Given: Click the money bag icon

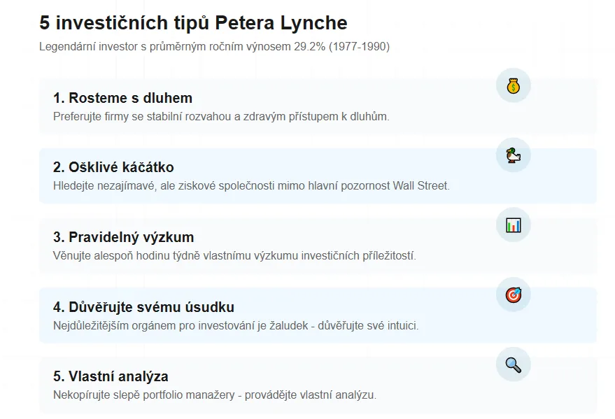Looking at the screenshot, I should [x=514, y=85].
